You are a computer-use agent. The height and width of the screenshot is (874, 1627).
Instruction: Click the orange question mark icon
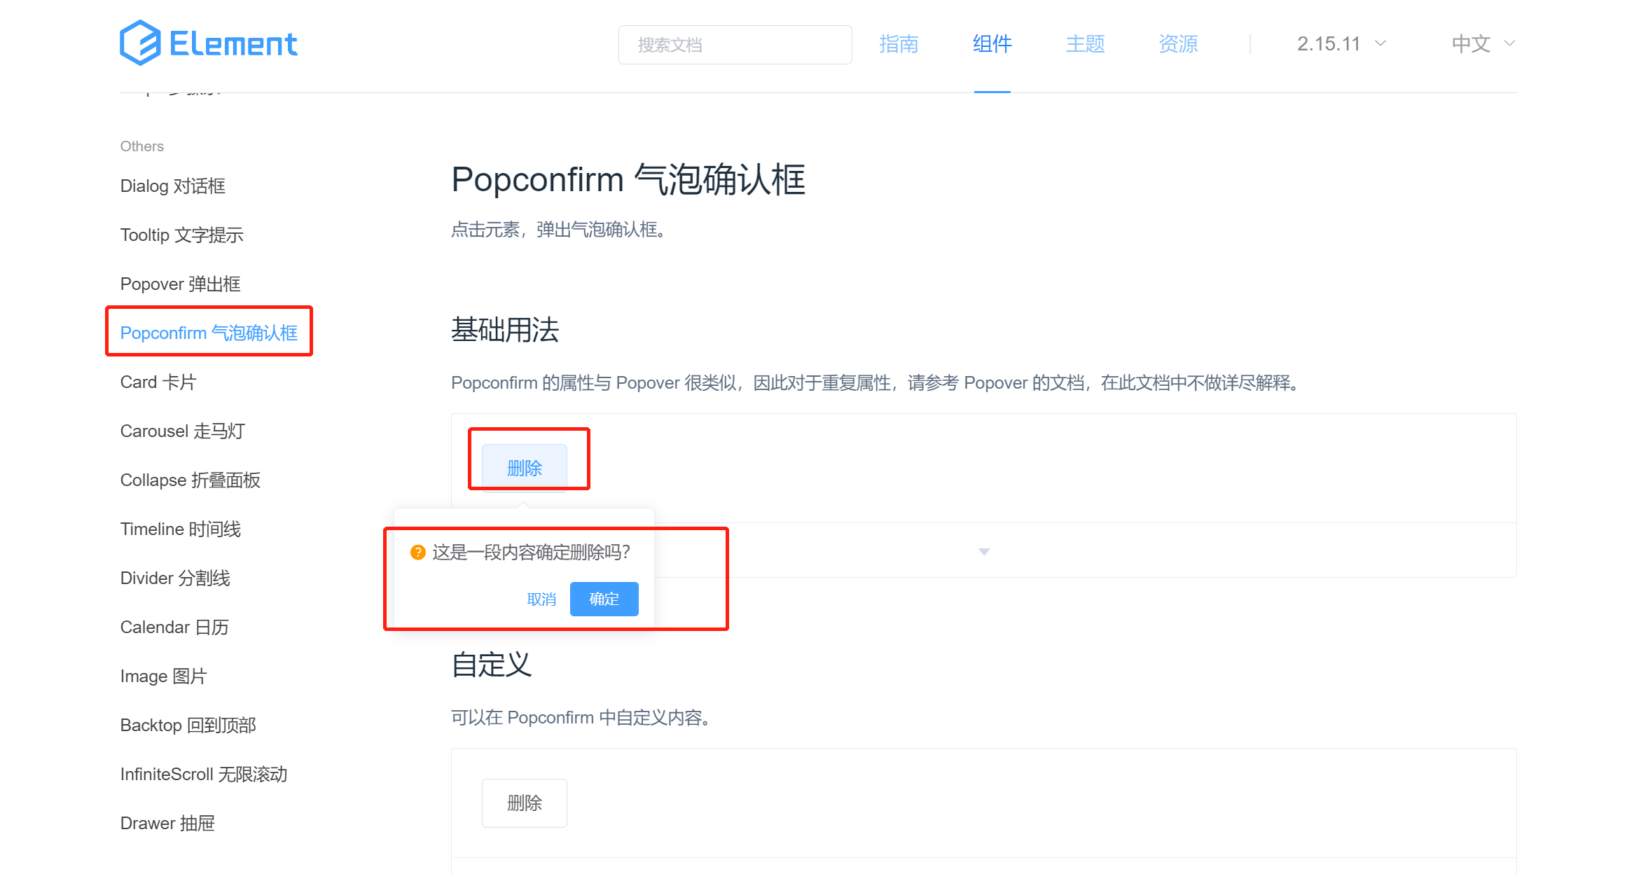pos(417,553)
